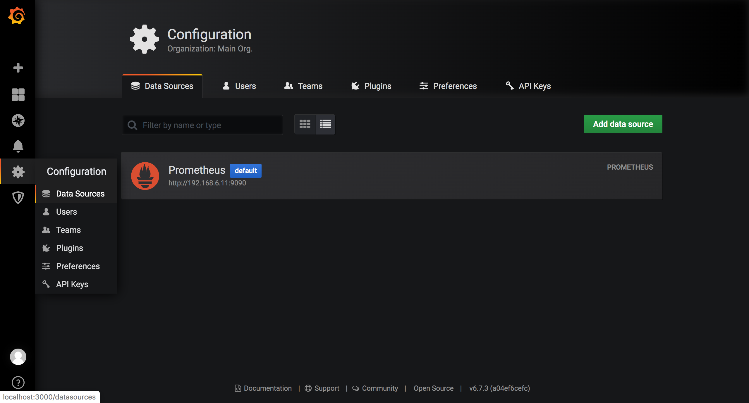Select Plugins menu item
Image resolution: width=749 pixels, height=403 pixels.
tap(70, 248)
